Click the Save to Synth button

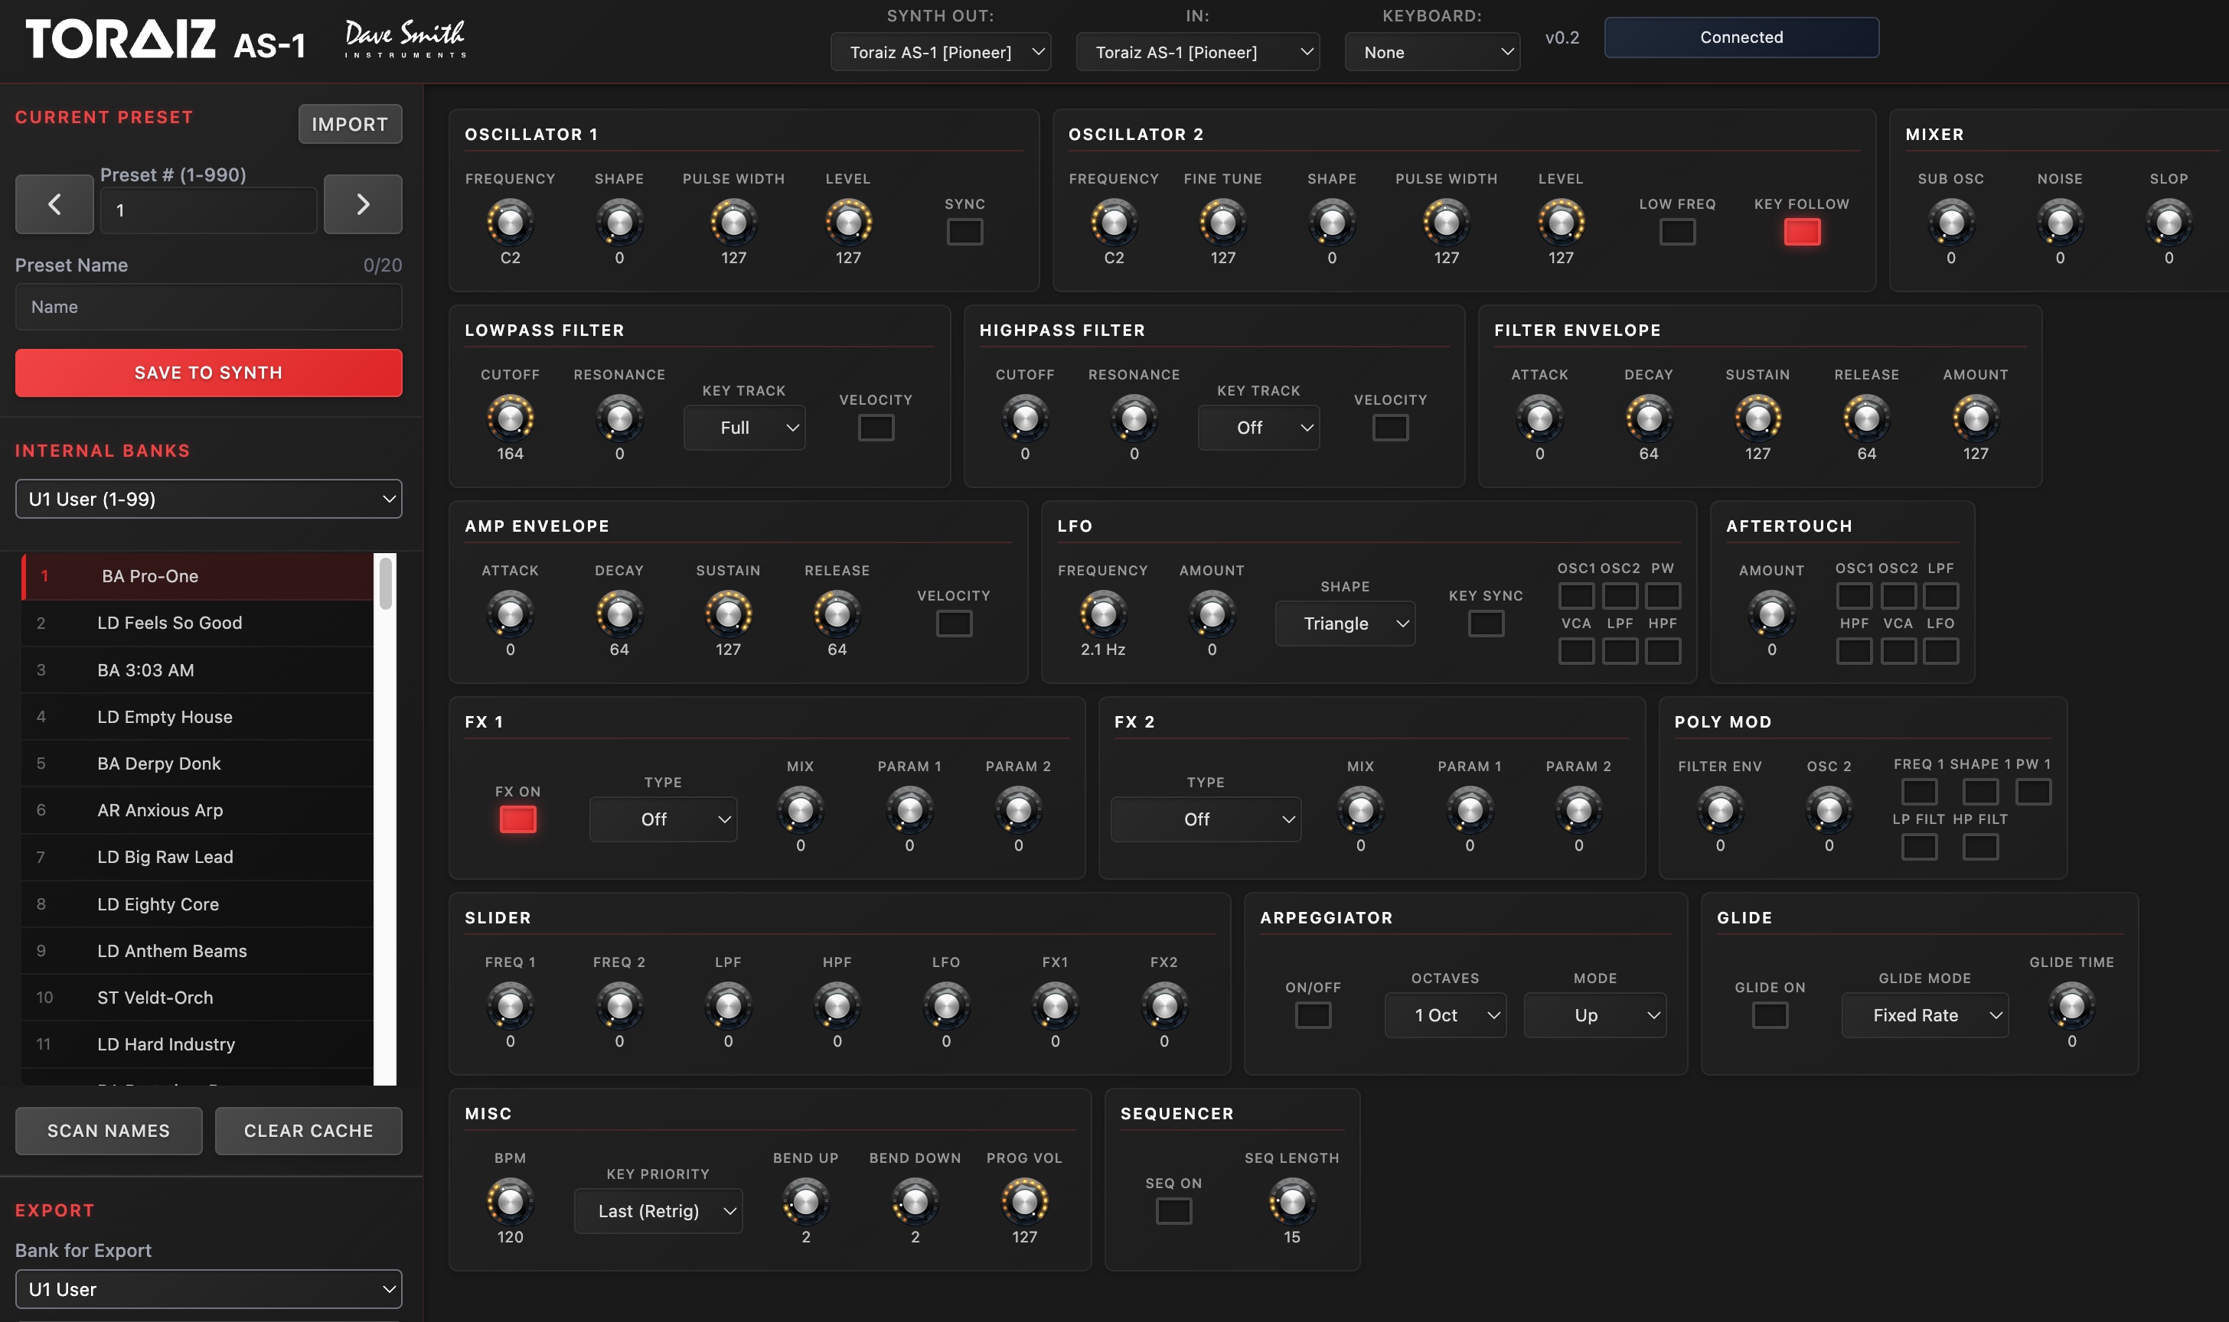click(208, 373)
